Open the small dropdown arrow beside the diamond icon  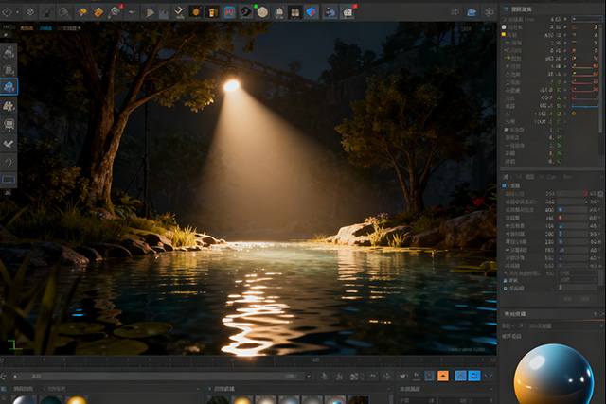tap(18, 13)
